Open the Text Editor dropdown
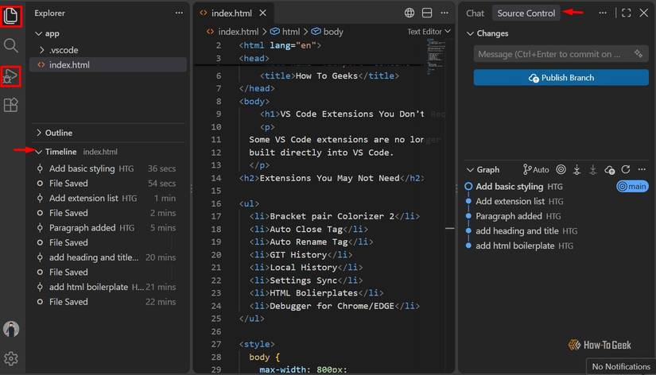Image resolution: width=656 pixels, height=375 pixels. 429,32
